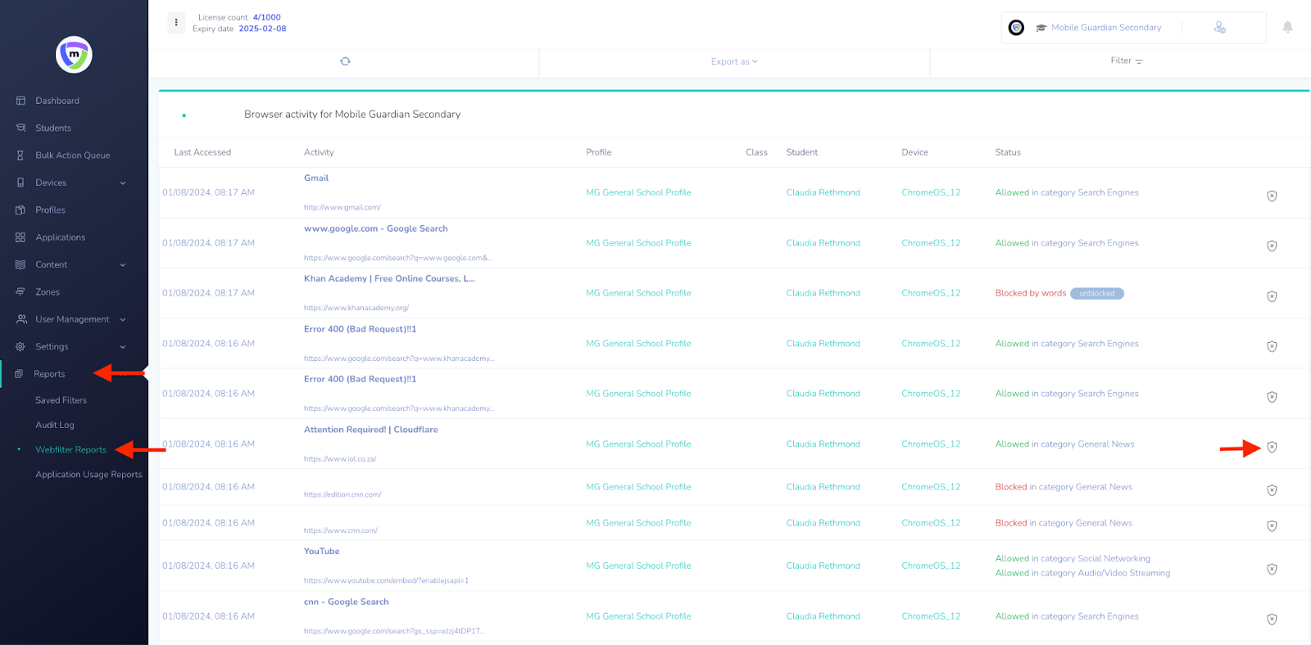
Task: Click the Claudia Rethmond student link in Gmail row
Action: (x=823, y=193)
